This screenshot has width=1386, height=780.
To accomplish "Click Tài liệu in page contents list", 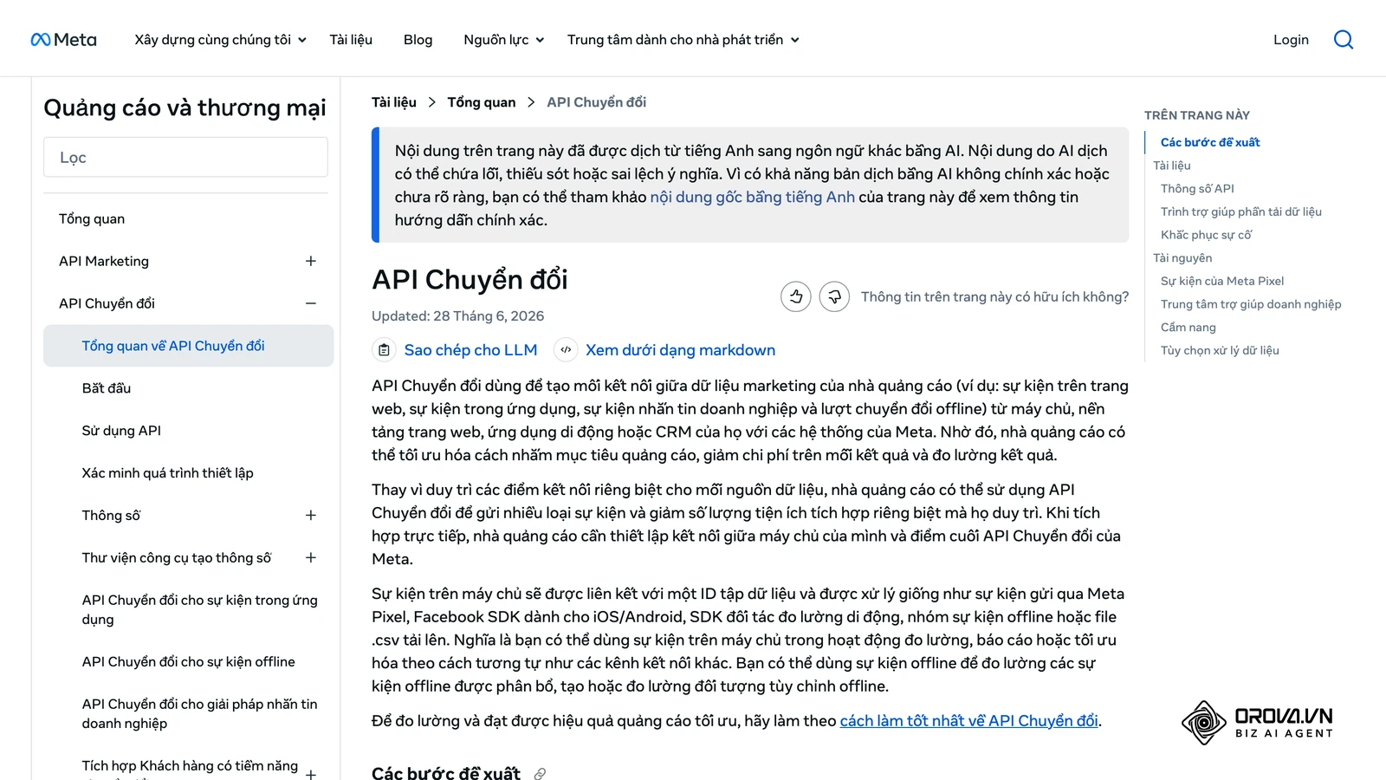I will click(x=1172, y=166).
